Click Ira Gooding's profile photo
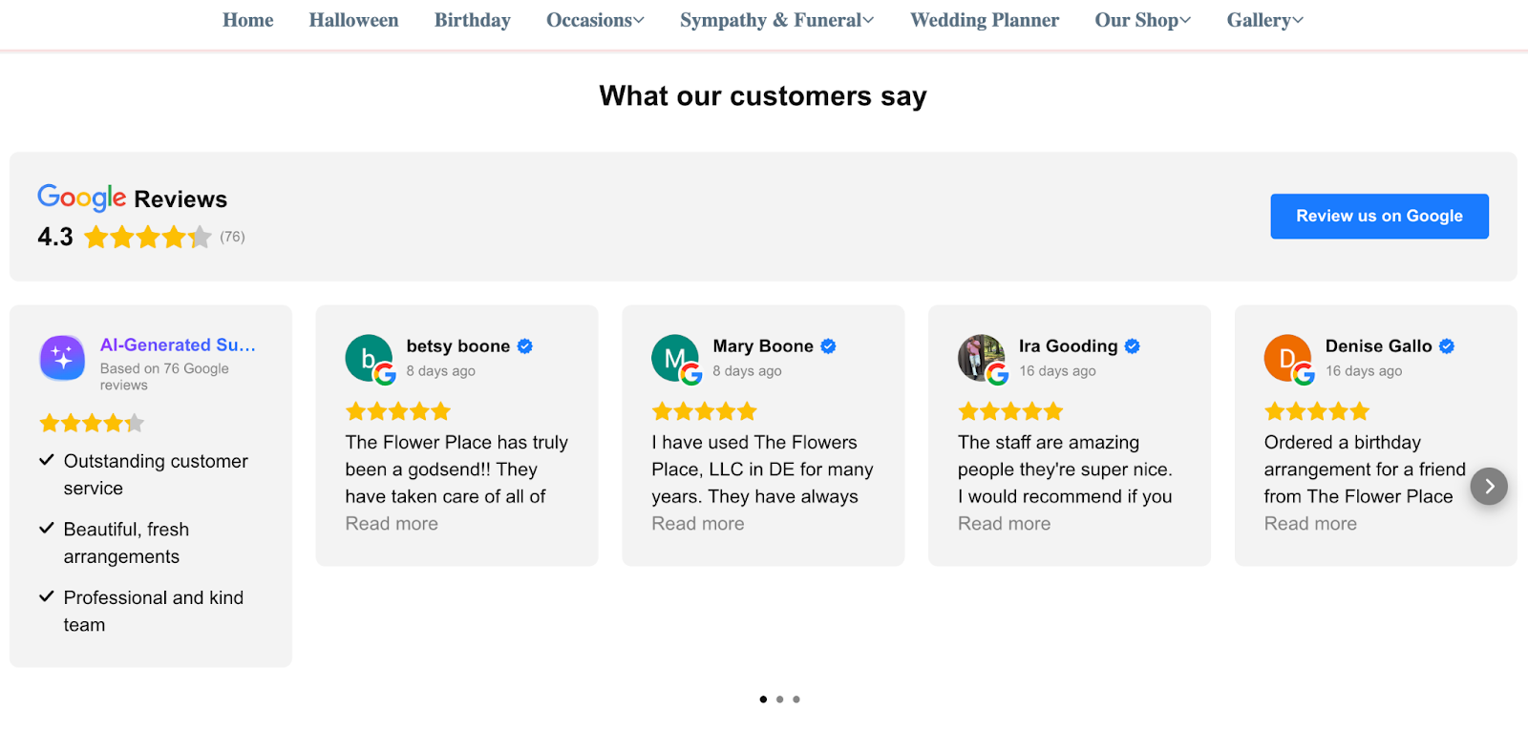 [982, 358]
